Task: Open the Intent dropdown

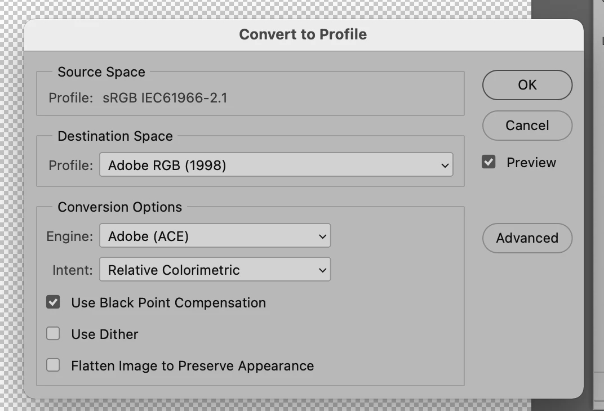Action: click(215, 270)
